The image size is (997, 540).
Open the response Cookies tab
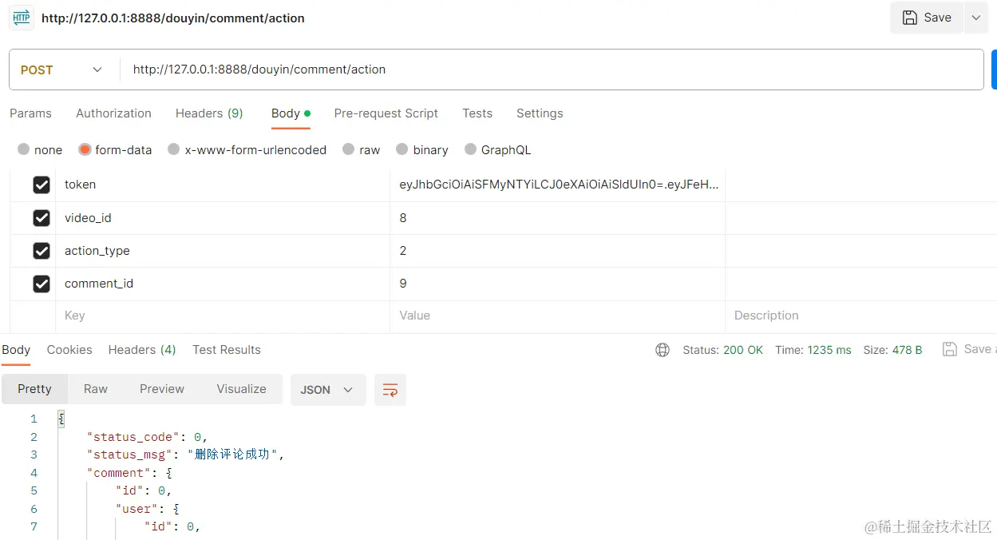point(69,350)
